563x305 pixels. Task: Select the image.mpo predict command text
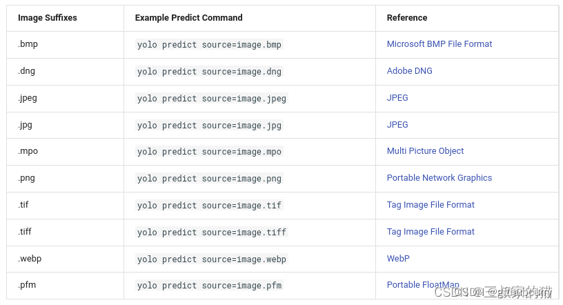[x=209, y=152]
